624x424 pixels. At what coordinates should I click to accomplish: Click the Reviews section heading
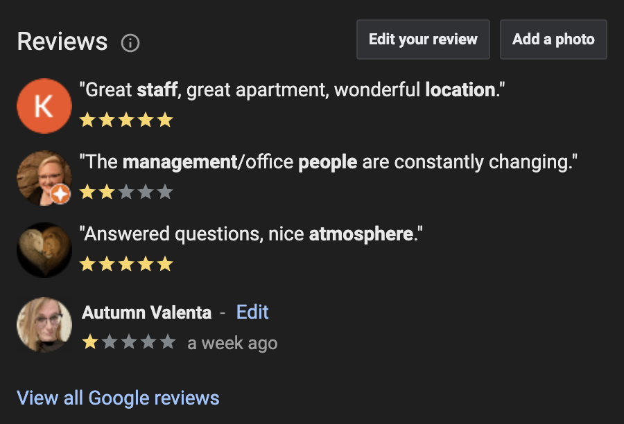pyautogui.click(x=62, y=42)
